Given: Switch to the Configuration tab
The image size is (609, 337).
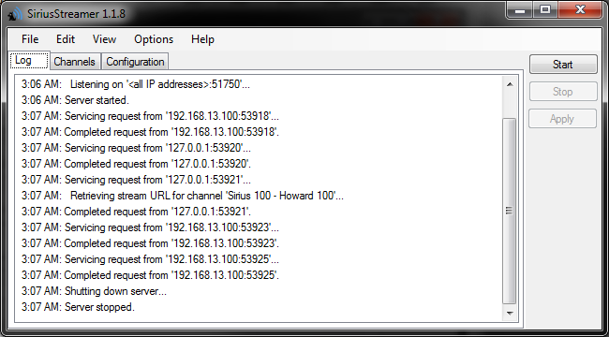Looking at the screenshot, I should coord(135,62).
